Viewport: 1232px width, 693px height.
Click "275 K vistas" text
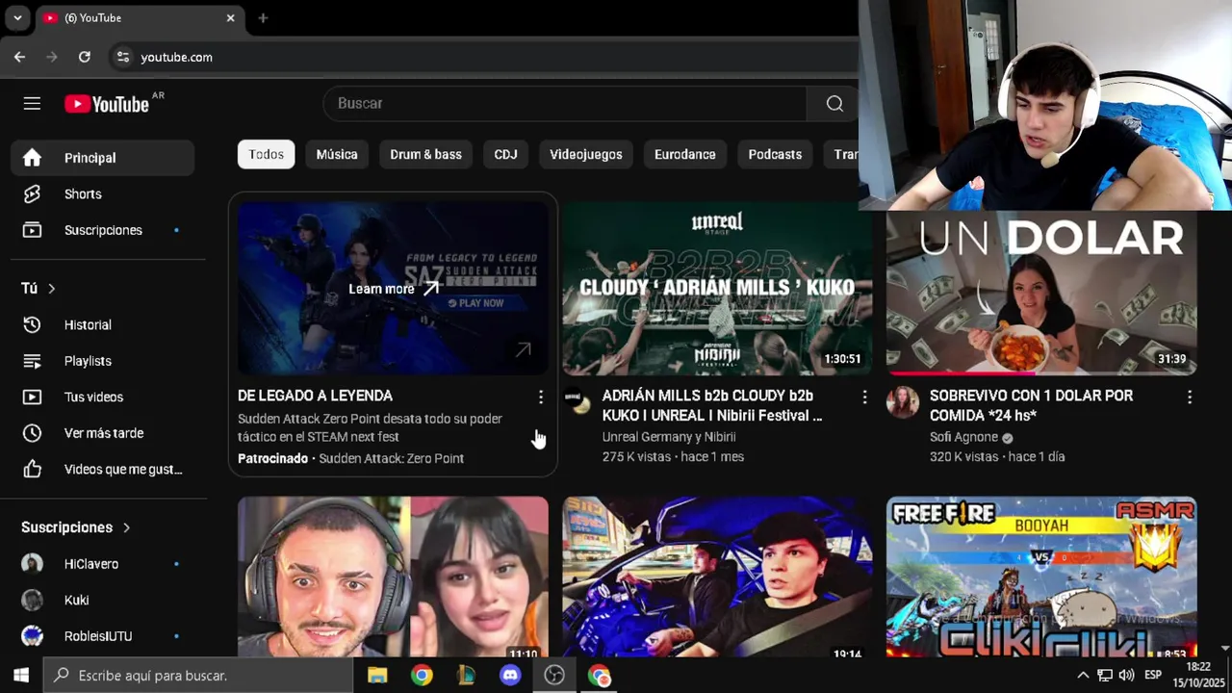pyautogui.click(x=636, y=457)
